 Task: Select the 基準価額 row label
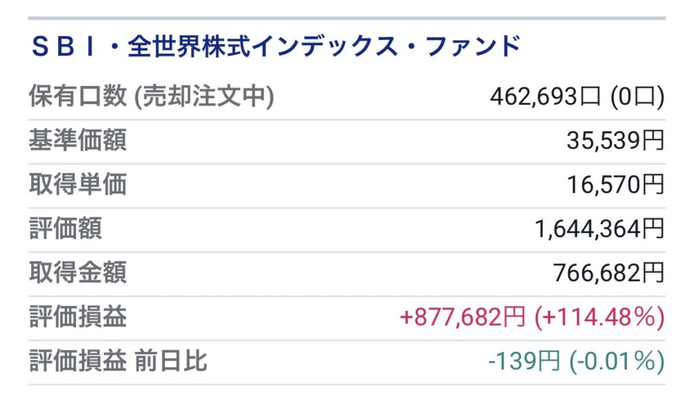tap(78, 140)
